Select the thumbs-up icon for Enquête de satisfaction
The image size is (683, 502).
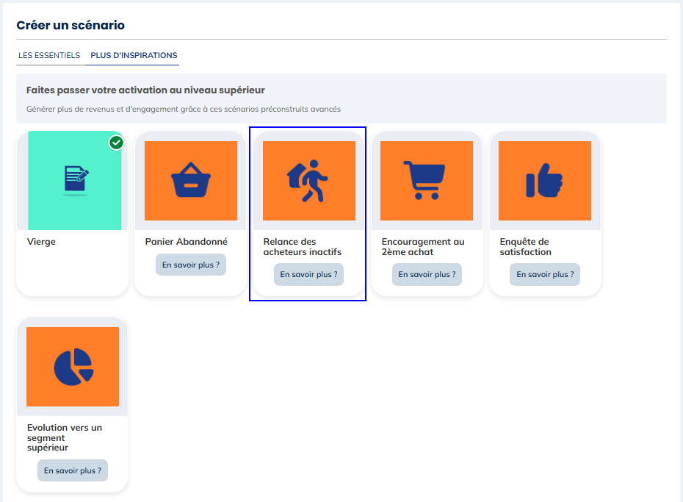point(545,180)
